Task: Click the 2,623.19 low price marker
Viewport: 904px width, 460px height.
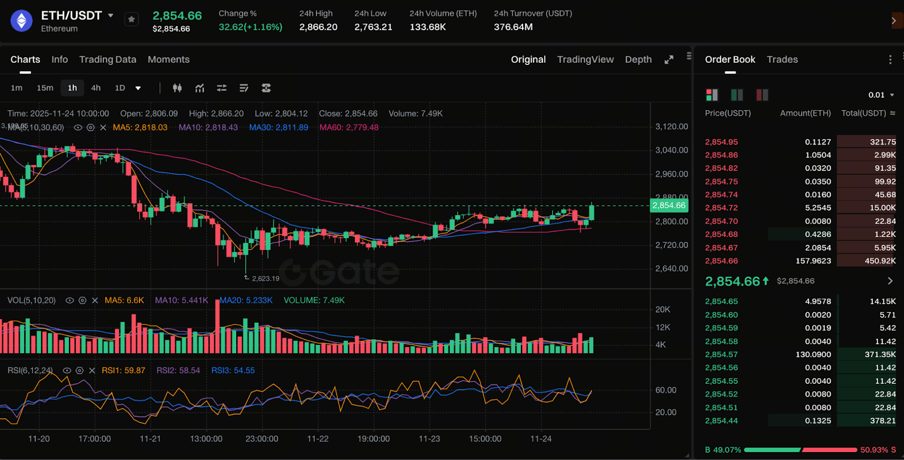Action: [x=265, y=279]
